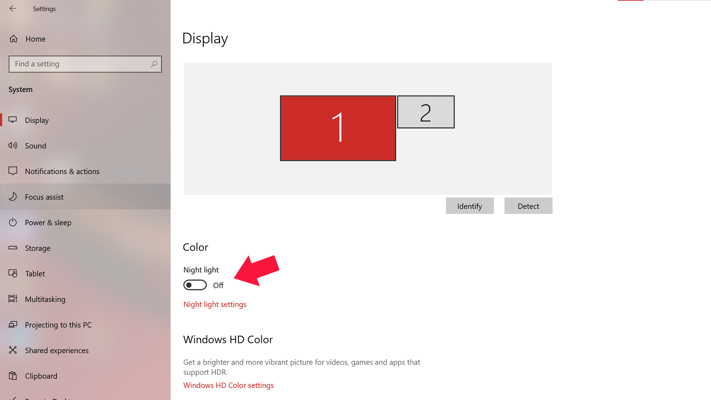711x400 pixels.
Task: Click the Multitasking icon in sidebar
Action: click(13, 299)
